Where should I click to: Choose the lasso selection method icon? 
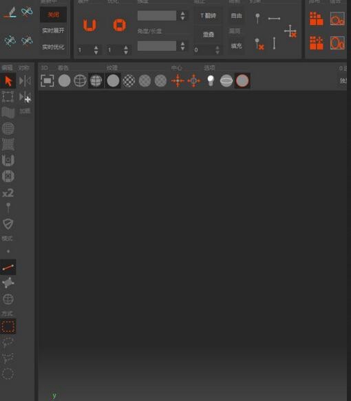tap(8, 343)
